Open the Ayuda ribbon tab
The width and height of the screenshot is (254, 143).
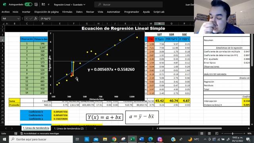point(146,12)
